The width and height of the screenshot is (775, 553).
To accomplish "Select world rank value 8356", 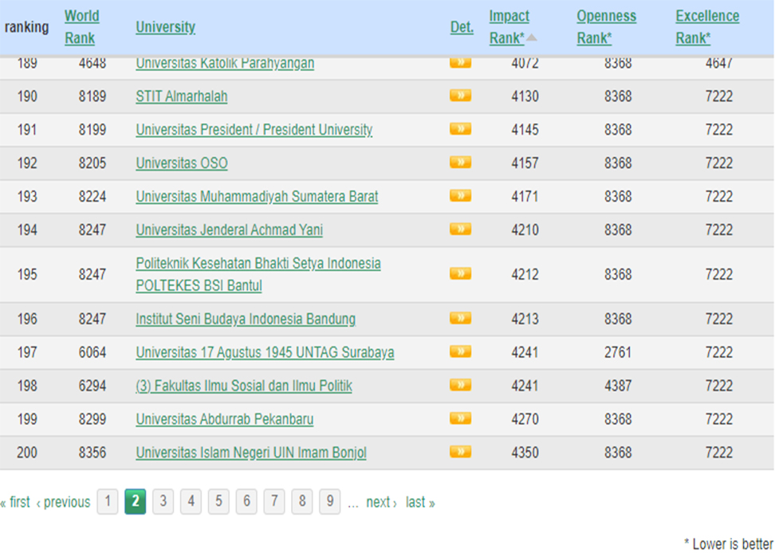I will point(92,453).
